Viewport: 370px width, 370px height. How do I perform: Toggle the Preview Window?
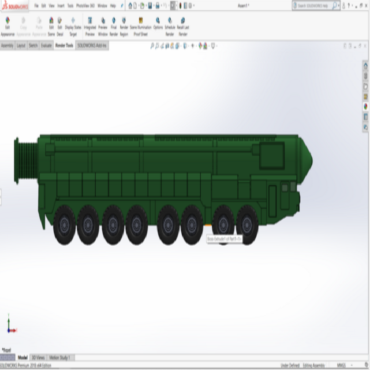click(x=103, y=26)
